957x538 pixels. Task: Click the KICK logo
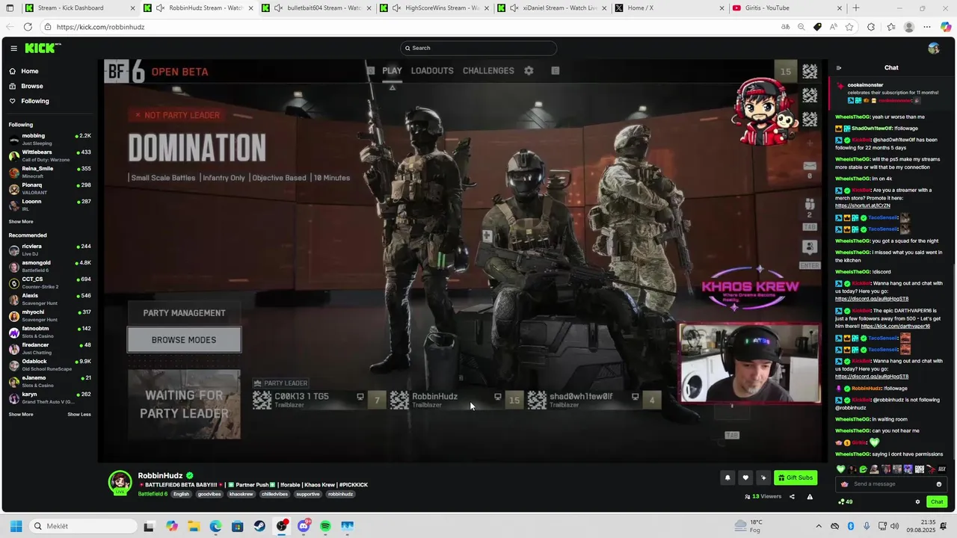(43, 48)
